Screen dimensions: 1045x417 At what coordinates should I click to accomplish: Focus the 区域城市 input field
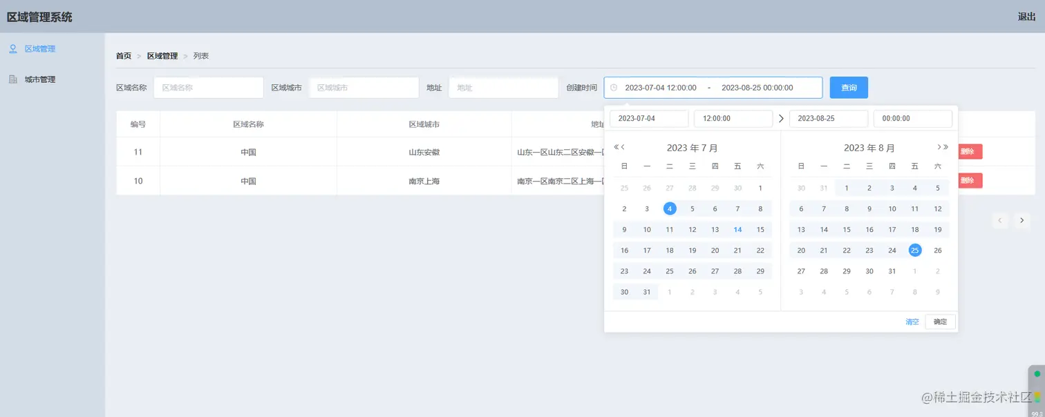[364, 88]
